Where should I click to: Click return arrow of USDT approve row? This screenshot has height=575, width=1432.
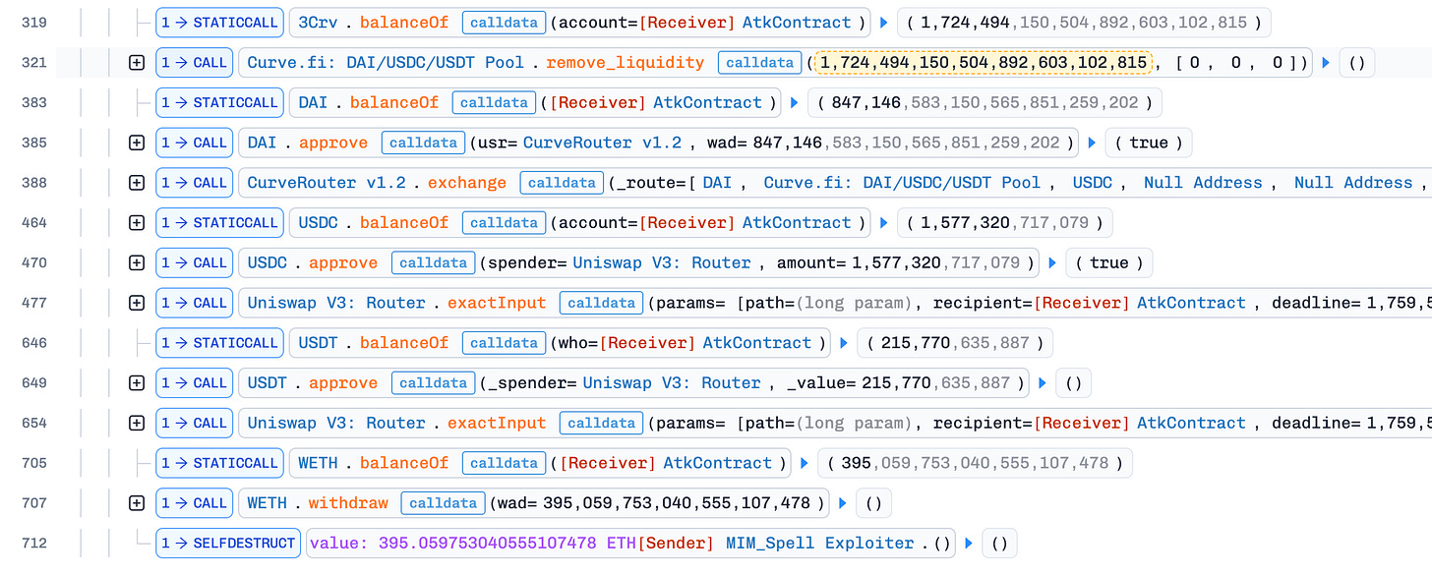[x=1043, y=383]
